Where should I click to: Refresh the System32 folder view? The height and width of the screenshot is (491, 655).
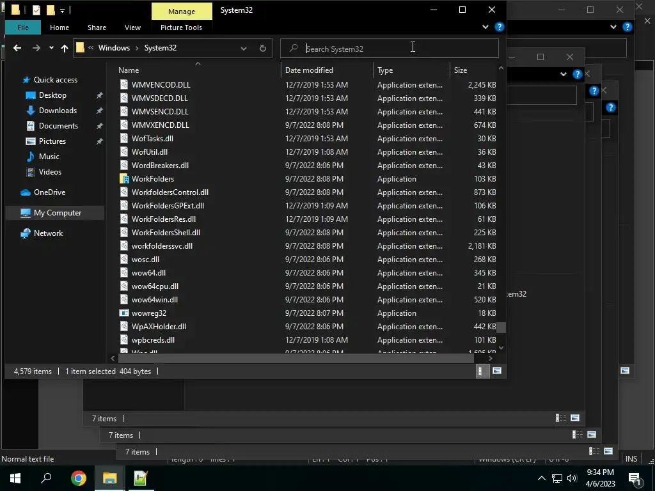tap(263, 49)
